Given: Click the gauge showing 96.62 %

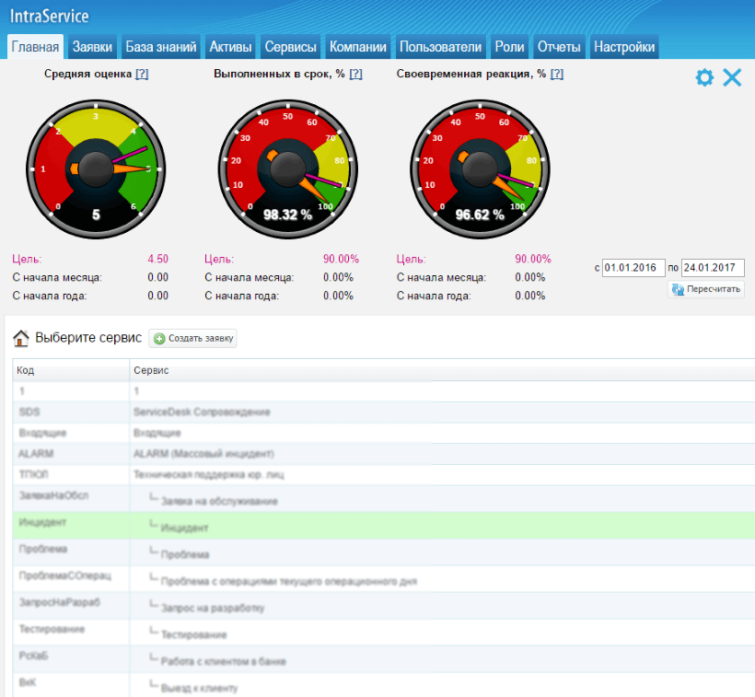Looking at the screenshot, I should point(480,169).
